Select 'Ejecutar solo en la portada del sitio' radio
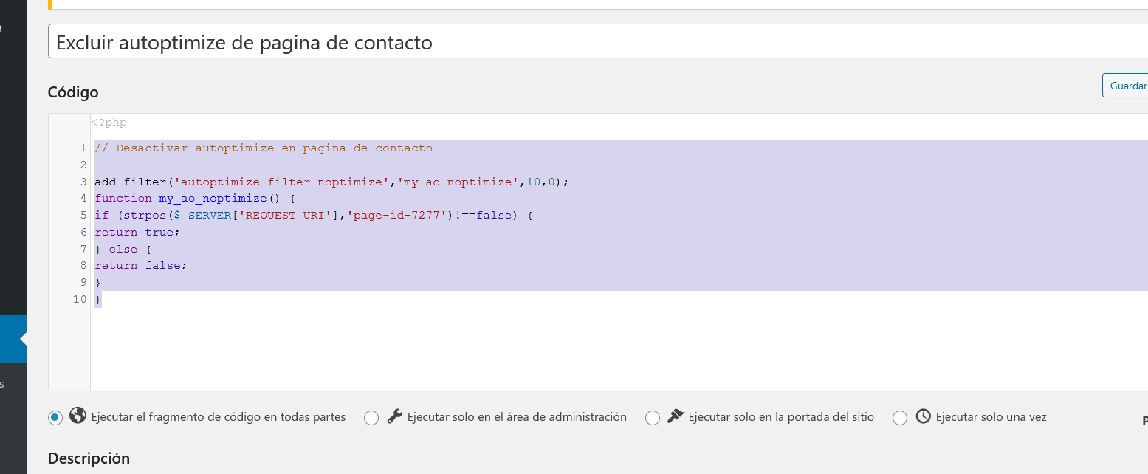The height and width of the screenshot is (474, 1148). click(x=653, y=418)
